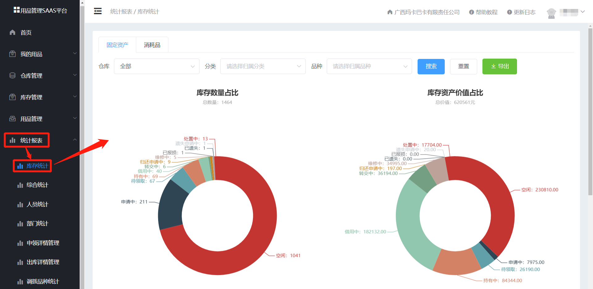593x289 pixels.
Task: Click the 综合统计 chart icon
Action: tap(20, 185)
